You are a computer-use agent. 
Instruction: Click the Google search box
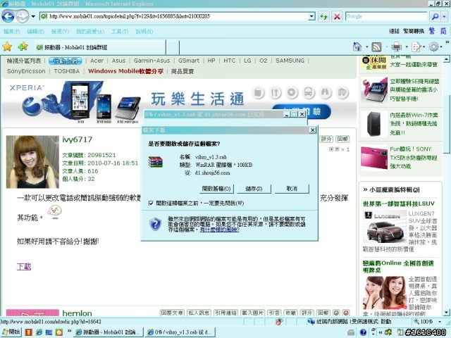tap(386, 16)
